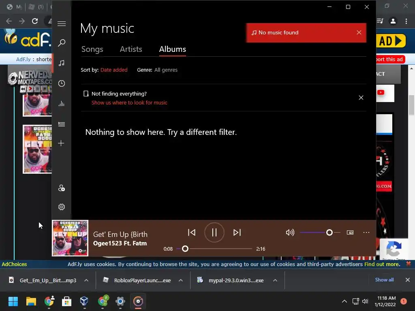This screenshot has height=311, width=415.
Task: Open the notification badge in the taskbar
Action: pos(403,301)
